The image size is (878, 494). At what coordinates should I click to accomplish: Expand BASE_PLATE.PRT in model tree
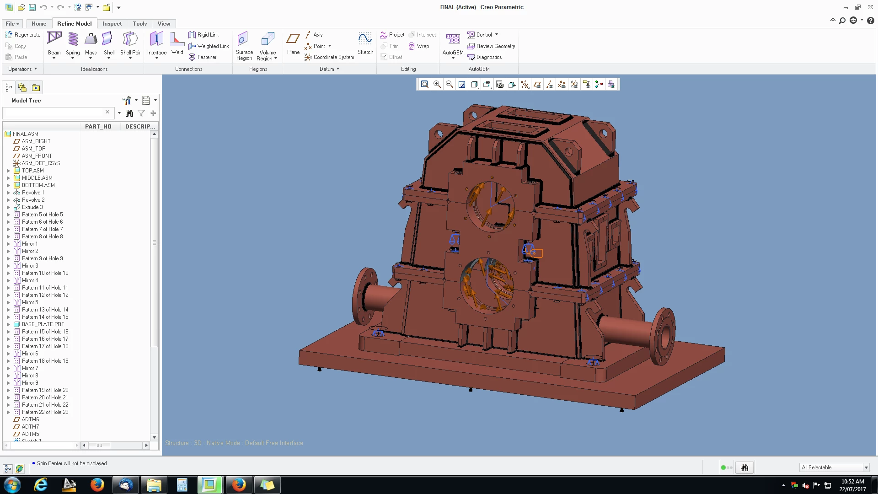(x=8, y=324)
